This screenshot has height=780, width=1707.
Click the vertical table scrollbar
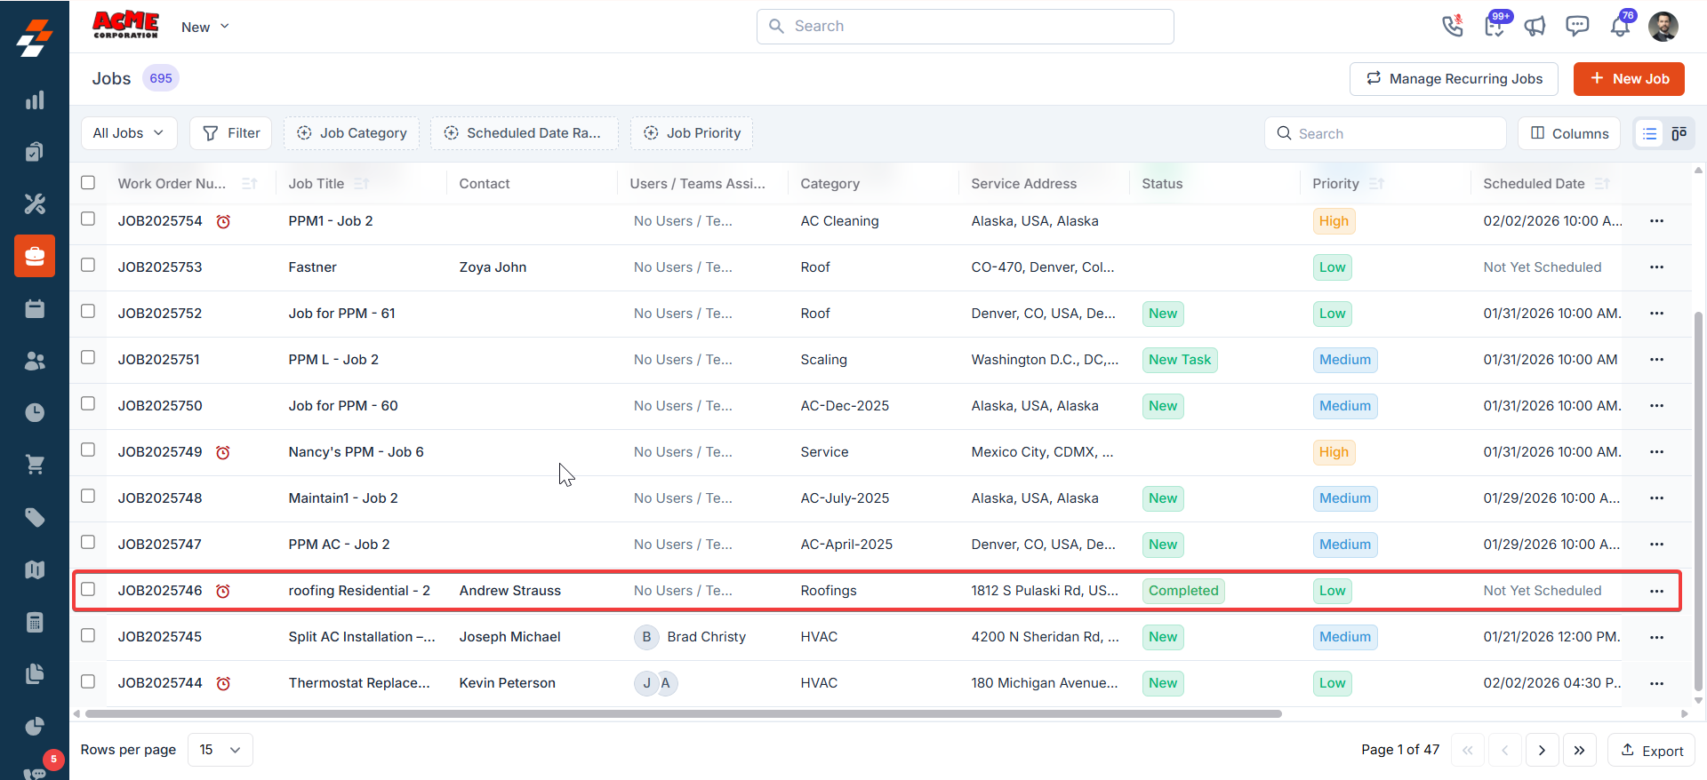[x=1698, y=500]
